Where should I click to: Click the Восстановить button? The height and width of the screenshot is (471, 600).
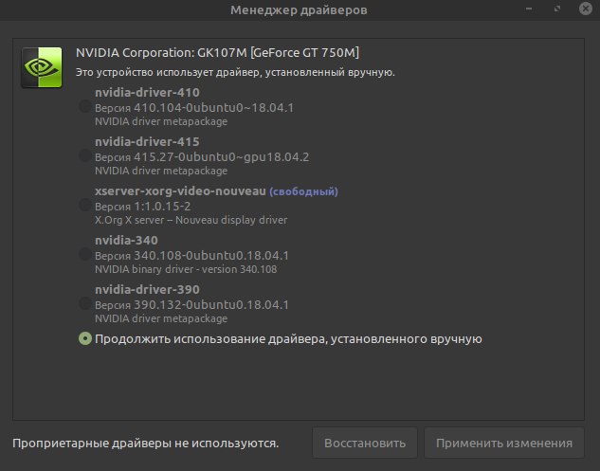[365, 444]
